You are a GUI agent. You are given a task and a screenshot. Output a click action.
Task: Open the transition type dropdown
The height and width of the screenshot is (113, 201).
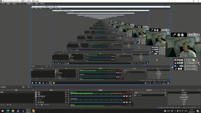[149, 93]
